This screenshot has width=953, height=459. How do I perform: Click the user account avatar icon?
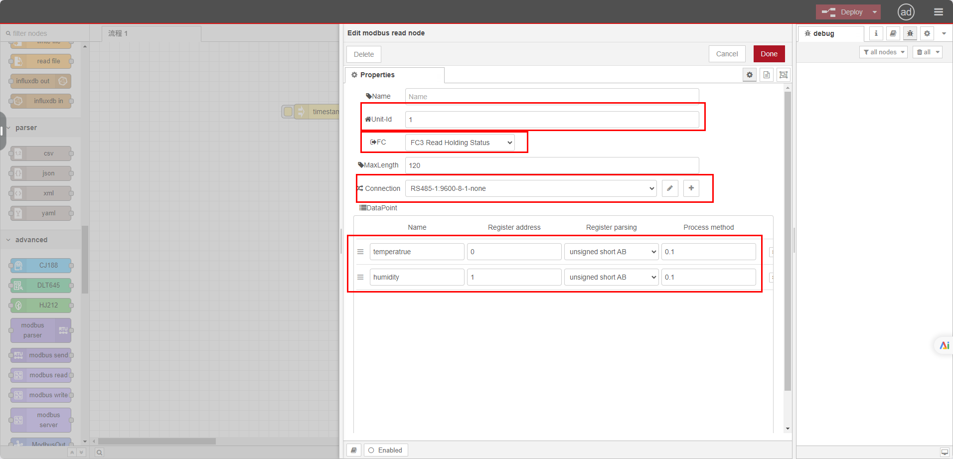(x=906, y=12)
